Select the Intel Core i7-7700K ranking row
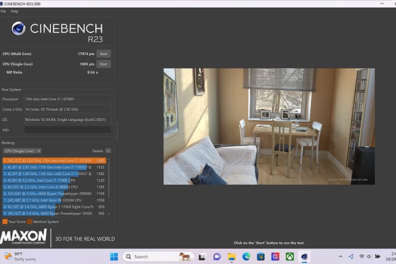The width and height of the screenshot is (396, 264). (x=54, y=180)
